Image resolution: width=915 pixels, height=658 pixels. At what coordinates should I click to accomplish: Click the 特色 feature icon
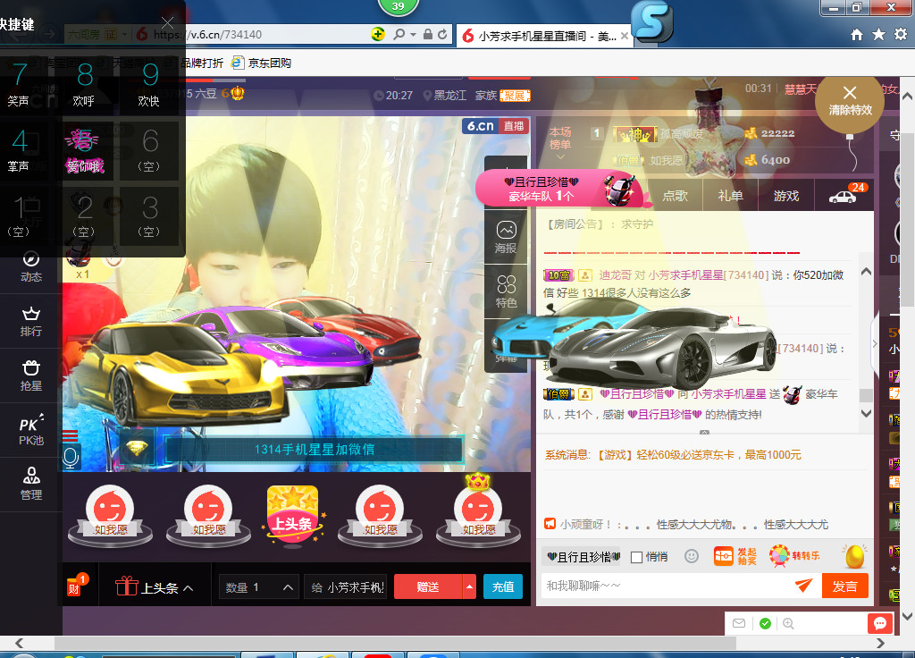pyautogui.click(x=506, y=291)
